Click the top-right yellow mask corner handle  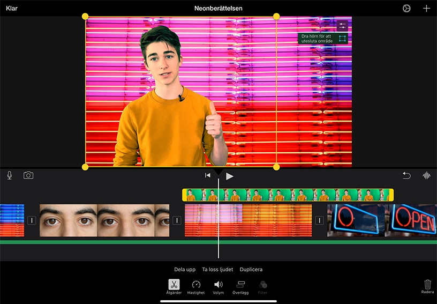(276, 17)
